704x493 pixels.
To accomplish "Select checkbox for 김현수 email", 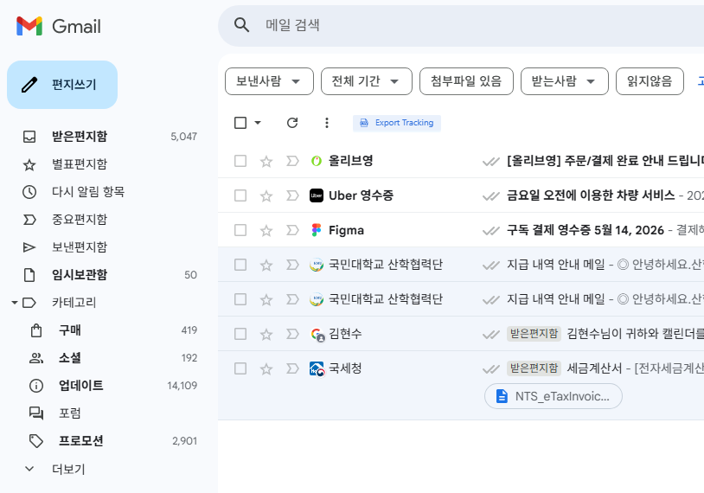I will click(x=240, y=334).
